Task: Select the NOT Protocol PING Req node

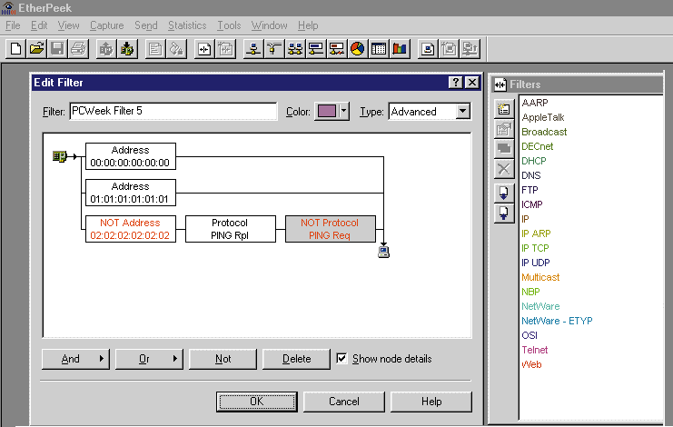Action: pos(331,229)
